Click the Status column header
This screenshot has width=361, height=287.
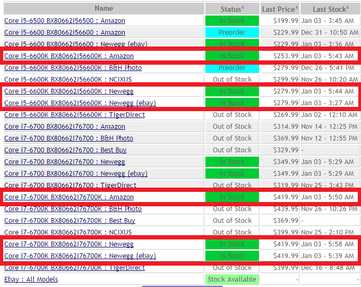tap(232, 9)
